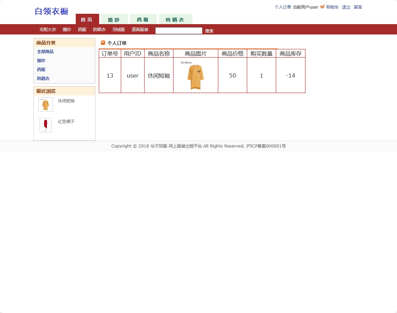Switch to the 西服 tab
This screenshot has width=397, height=313.
click(x=143, y=20)
